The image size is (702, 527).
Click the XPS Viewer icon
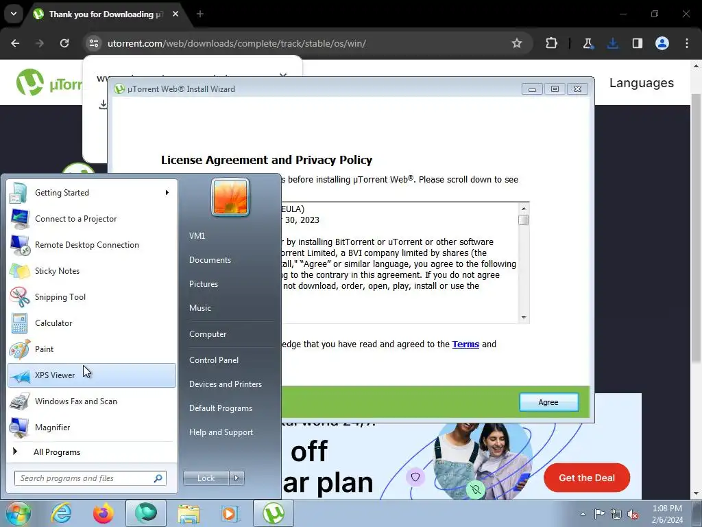(x=19, y=376)
